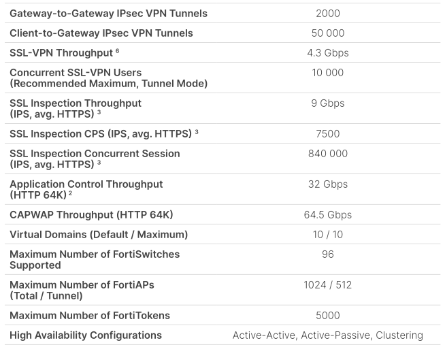445x347 pixels.
Task: Click the High Availability Configurations value text
Action: pyautogui.click(x=328, y=335)
